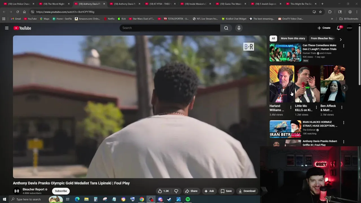
Task: Open Calculator from taskbar
Action: (x=96, y=199)
